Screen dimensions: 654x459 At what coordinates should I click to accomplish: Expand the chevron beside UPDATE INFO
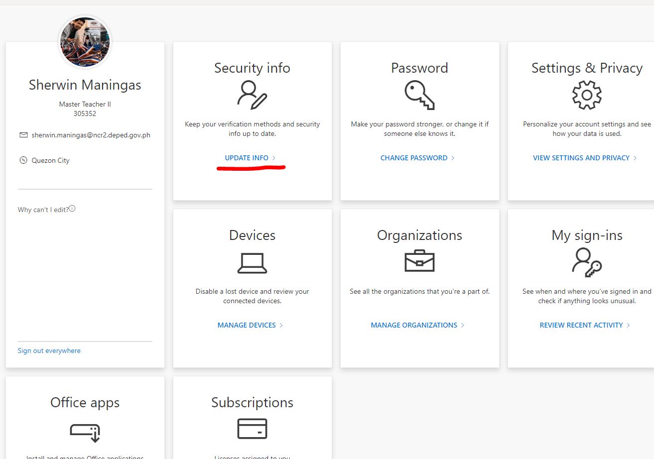pos(274,158)
